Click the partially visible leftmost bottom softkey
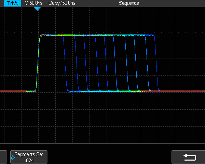The image size is (205, 164). (3, 157)
